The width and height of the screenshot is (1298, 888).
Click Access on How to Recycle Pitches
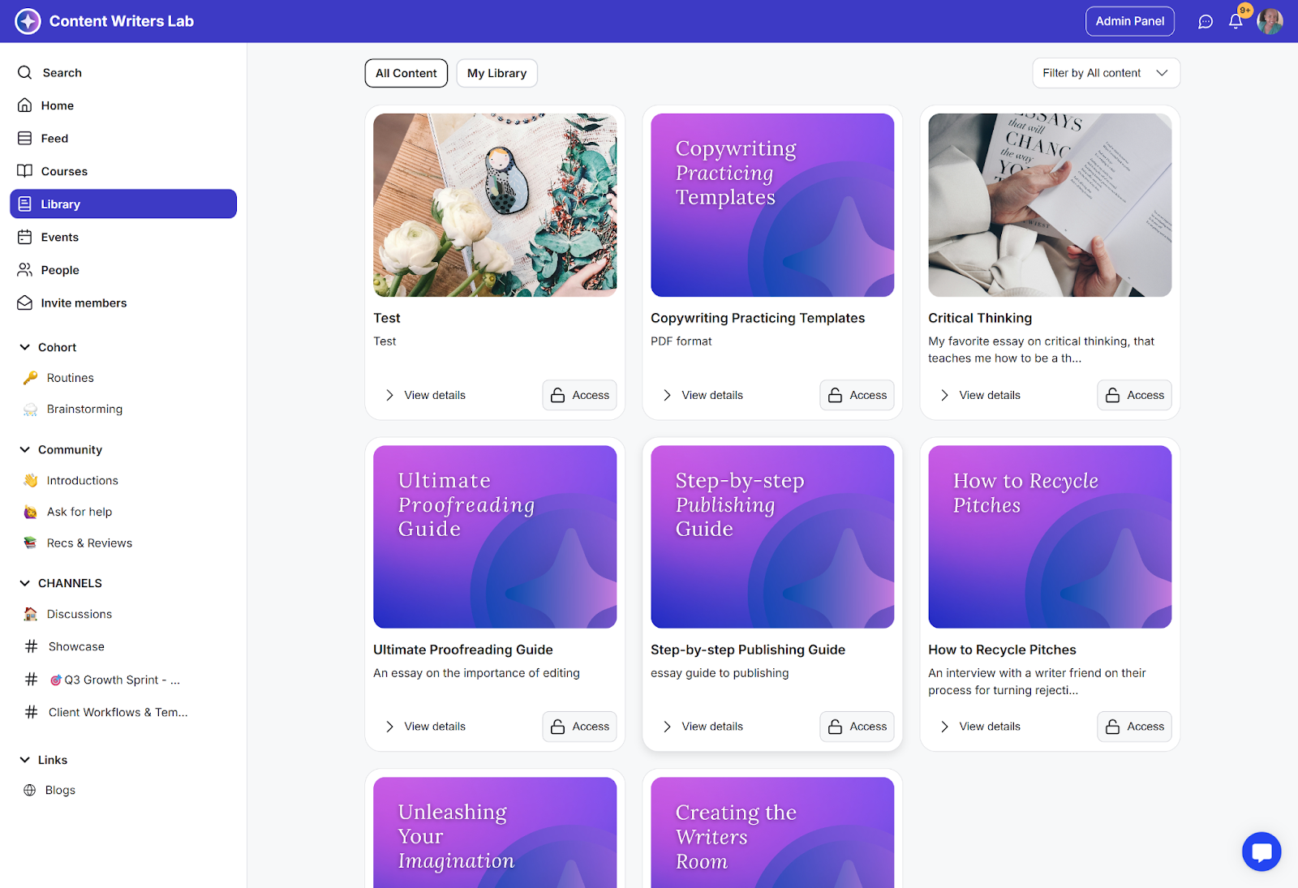(x=1135, y=727)
